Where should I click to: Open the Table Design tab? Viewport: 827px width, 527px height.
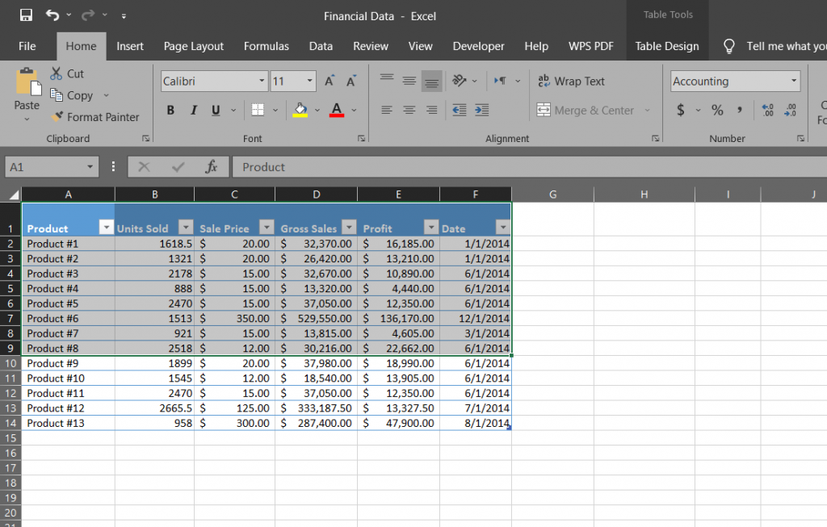(666, 46)
